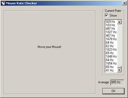The image size is (128, 98).
Task: Close the Mouse Rate Checker window
Action: (x=125, y=3)
